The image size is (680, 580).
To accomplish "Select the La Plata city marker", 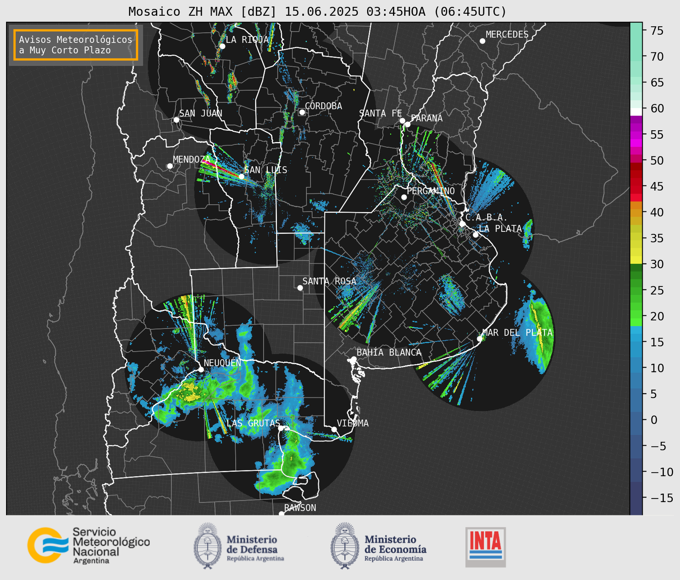I will (476, 235).
